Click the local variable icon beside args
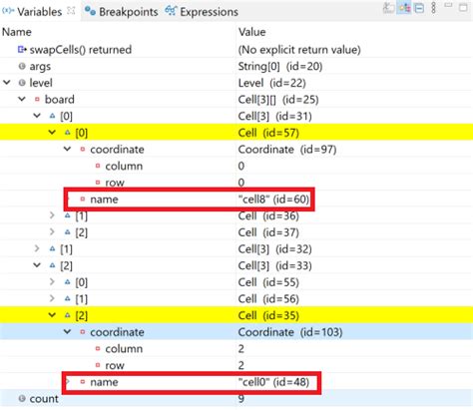 click(22, 66)
